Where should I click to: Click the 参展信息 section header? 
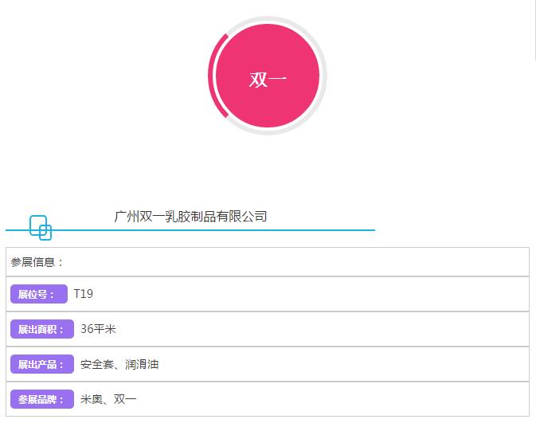37,262
